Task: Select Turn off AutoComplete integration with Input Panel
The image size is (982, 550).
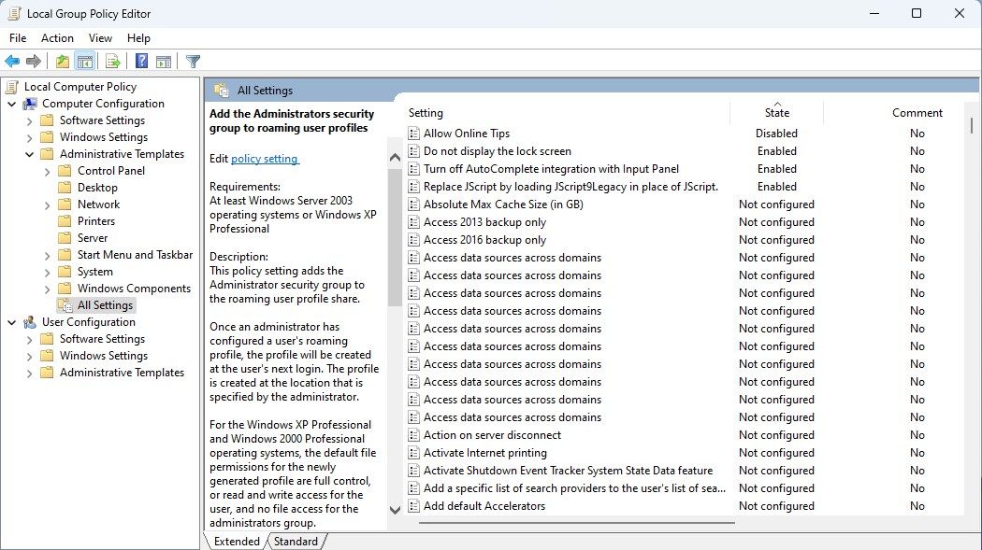Action: [x=551, y=169]
